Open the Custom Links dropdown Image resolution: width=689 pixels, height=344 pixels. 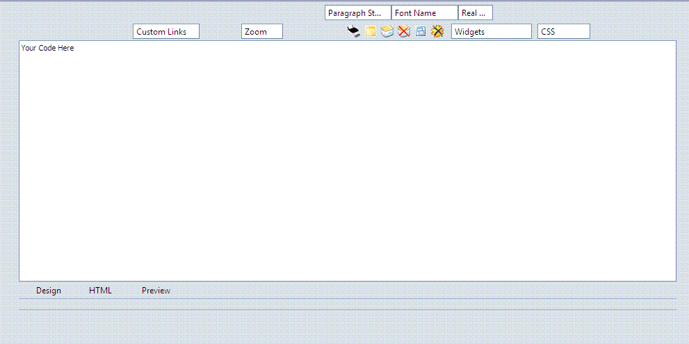(x=166, y=31)
